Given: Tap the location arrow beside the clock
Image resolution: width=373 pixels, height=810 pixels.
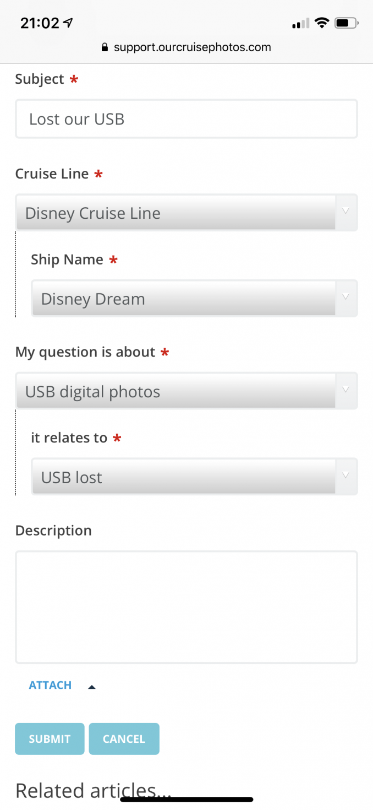Looking at the screenshot, I should click(68, 23).
